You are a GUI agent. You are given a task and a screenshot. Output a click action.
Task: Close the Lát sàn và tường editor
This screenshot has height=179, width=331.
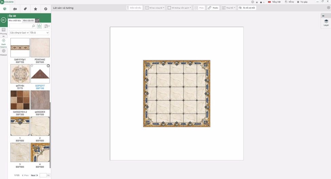(329, 7)
